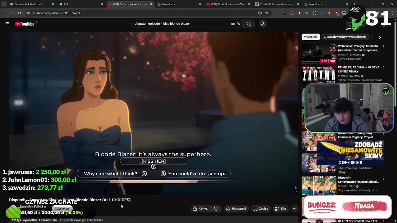
Task: Dislike the video with thumbs down
Action: [216, 209]
